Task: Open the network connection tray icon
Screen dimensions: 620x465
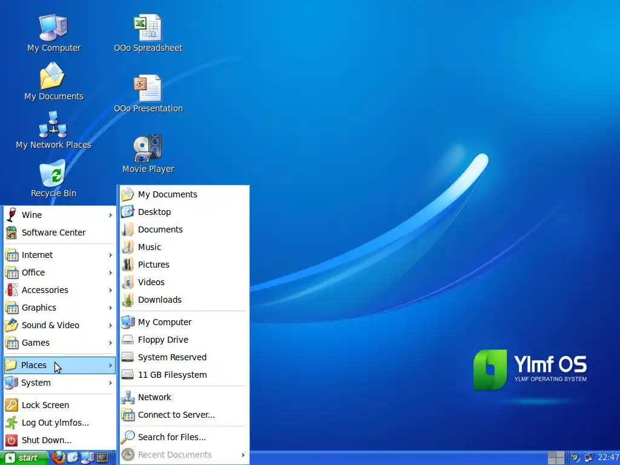Action: point(589,458)
